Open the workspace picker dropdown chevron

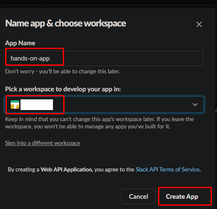[x=195, y=104]
